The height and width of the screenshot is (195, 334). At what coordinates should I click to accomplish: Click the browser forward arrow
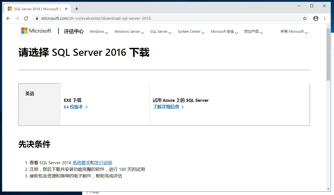point(17,18)
